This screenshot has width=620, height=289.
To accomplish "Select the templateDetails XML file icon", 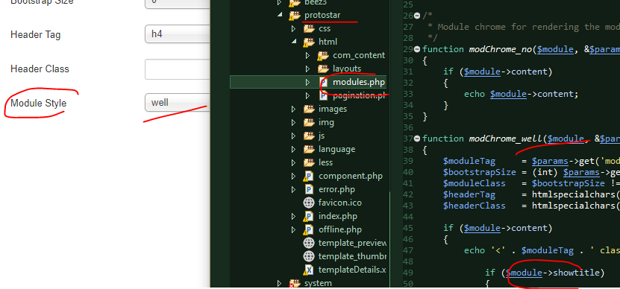I will click(x=309, y=270).
